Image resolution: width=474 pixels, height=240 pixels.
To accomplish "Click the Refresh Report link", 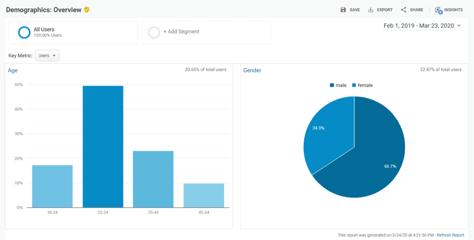I will pos(450,235).
